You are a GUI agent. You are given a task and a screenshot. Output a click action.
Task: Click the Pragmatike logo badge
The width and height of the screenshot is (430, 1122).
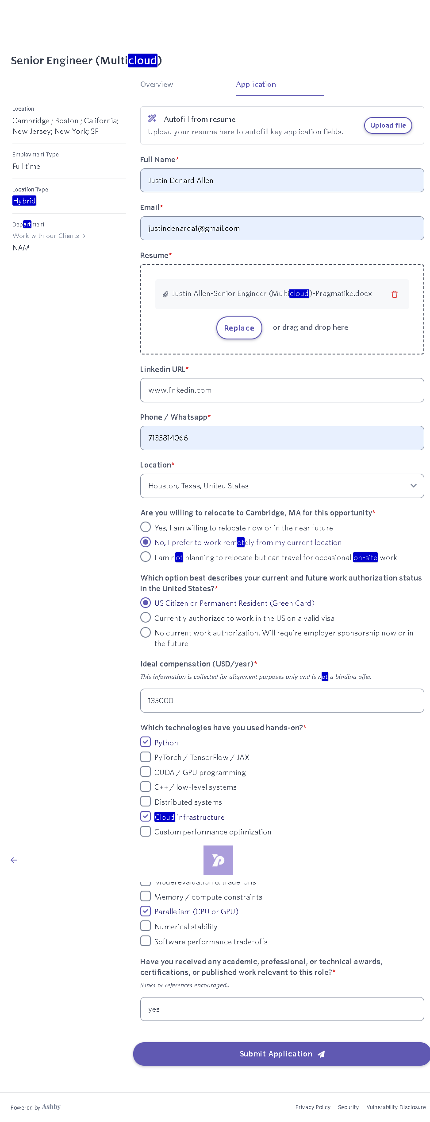(218, 860)
